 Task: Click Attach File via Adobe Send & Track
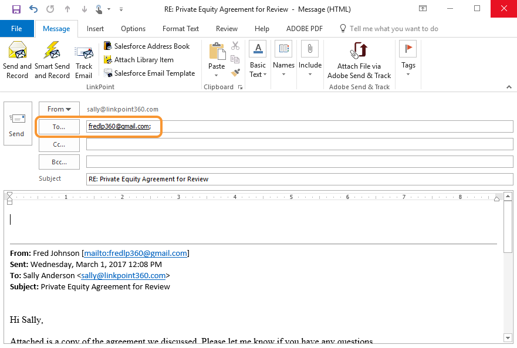tap(359, 60)
